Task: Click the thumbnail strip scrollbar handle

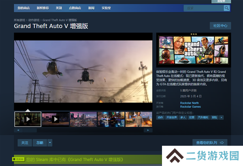Action: [x=30, y=130]
